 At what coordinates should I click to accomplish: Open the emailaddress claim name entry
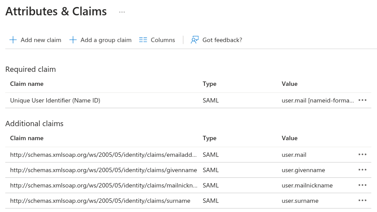pos(103,155)
